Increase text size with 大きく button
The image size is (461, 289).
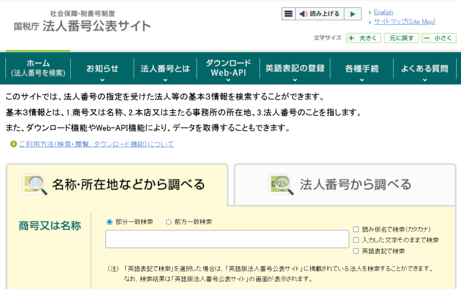point(364,38)
